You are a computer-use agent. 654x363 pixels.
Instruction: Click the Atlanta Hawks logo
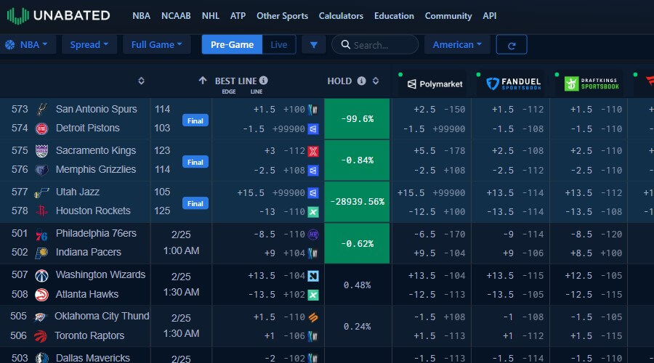point(41,295)
